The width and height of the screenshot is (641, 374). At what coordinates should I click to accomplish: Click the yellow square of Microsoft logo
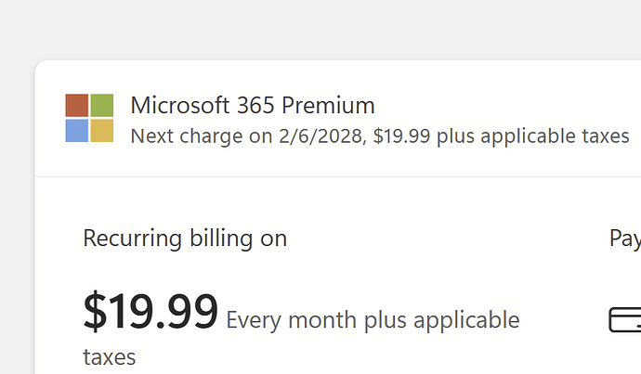pos(102,131)
